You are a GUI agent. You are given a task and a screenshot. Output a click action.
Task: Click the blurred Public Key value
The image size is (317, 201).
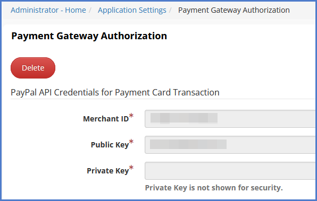(x=188, y=144)
